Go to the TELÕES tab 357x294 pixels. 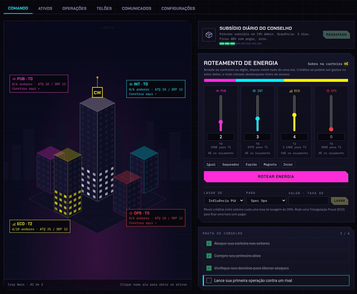pyautogui.click(x=104, y=8)
